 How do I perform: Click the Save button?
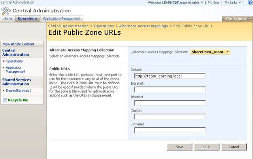tap(180, 147)
